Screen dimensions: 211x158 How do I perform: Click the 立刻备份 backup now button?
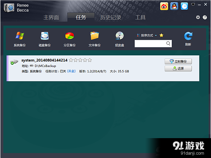click(x=178, y=61)
